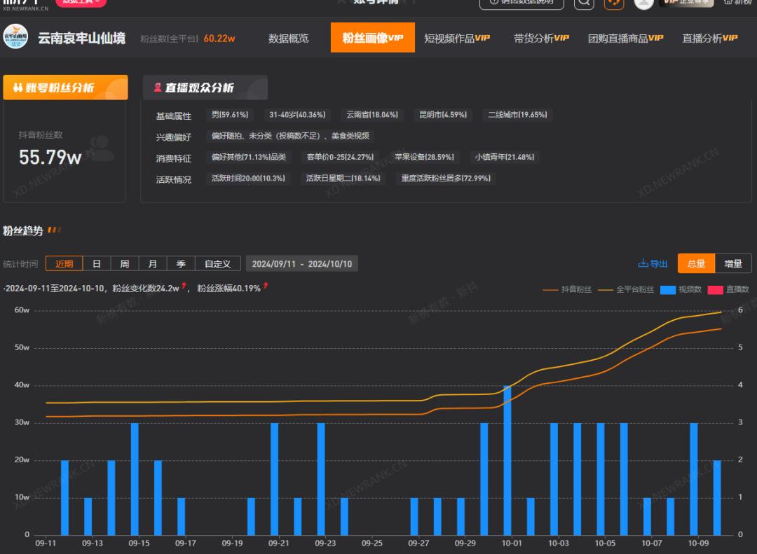This screenshot has height=554, width=757.
Task: Switch chart to 增量 view
Action: (x=733, y=263)
